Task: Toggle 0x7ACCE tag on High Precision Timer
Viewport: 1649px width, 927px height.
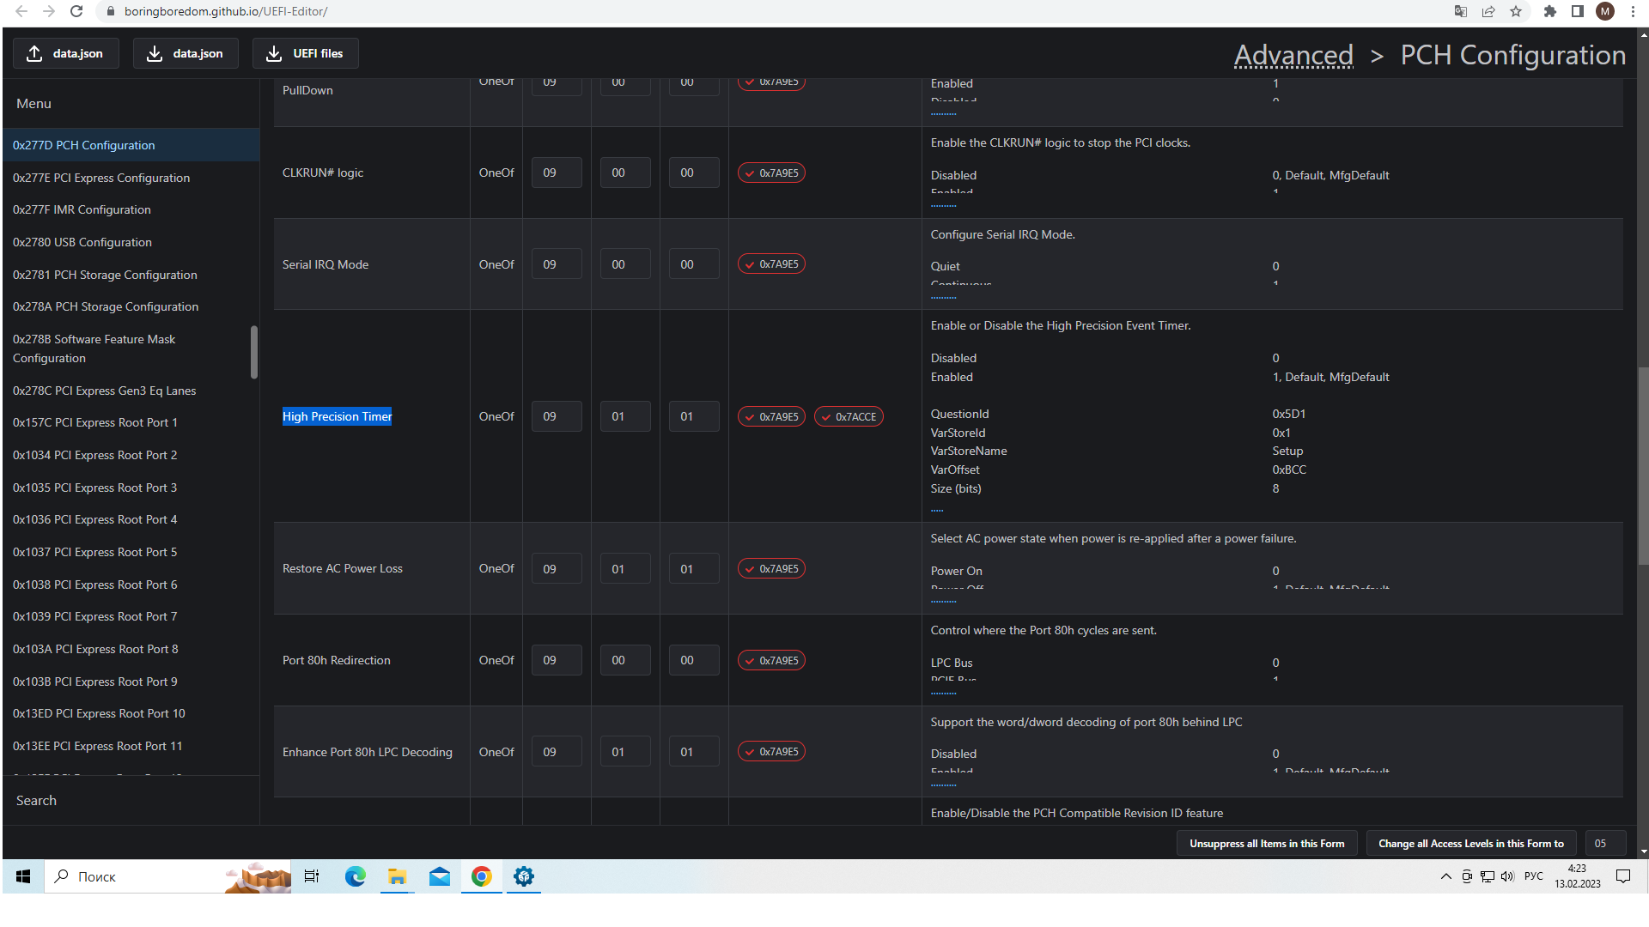Action: pos(849,417)
